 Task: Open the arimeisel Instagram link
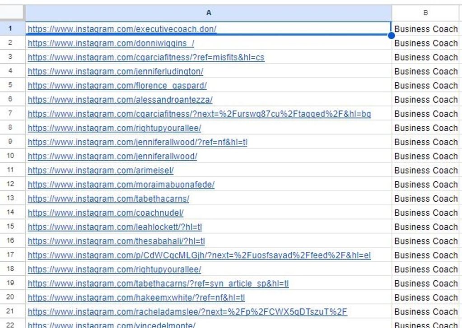tap(100, 170)
